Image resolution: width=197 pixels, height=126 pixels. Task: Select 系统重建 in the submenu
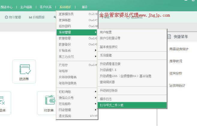[x=132, y=55]
